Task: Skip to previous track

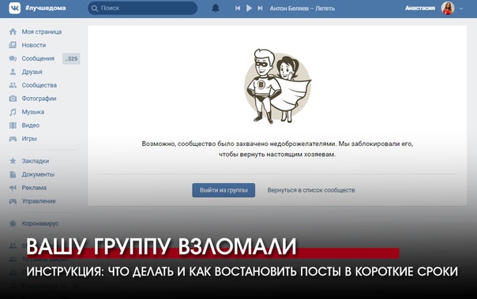Action: tap(238, 8)
